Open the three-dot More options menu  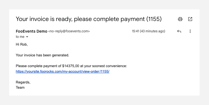(190, 31)
